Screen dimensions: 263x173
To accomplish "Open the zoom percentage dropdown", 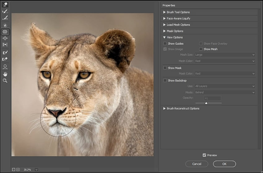I will [37, 170].
